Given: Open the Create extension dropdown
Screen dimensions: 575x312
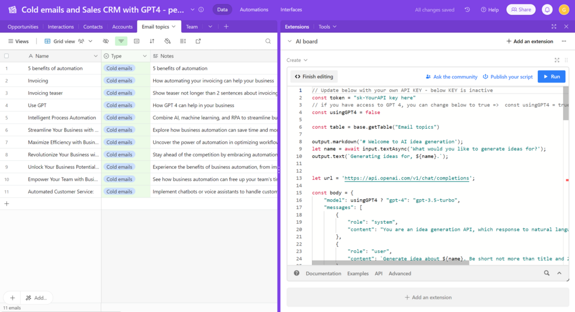Looking at the screenshot, I should pos(297,60).
